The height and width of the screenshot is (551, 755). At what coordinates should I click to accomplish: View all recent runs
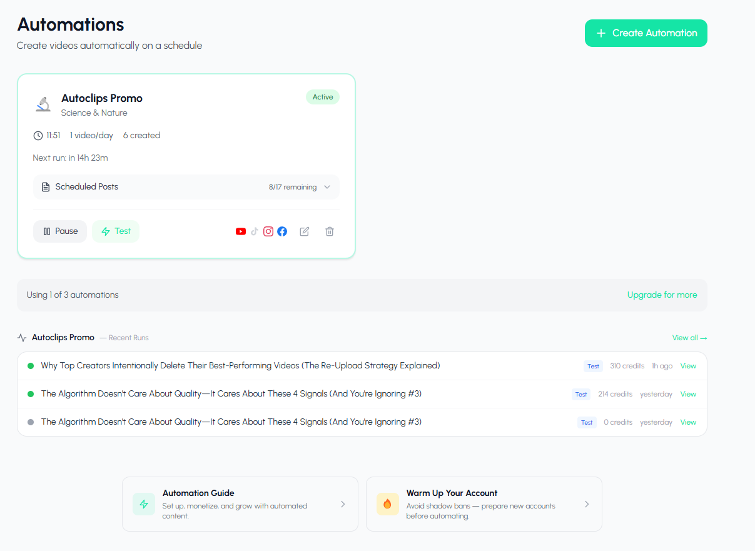689,337
